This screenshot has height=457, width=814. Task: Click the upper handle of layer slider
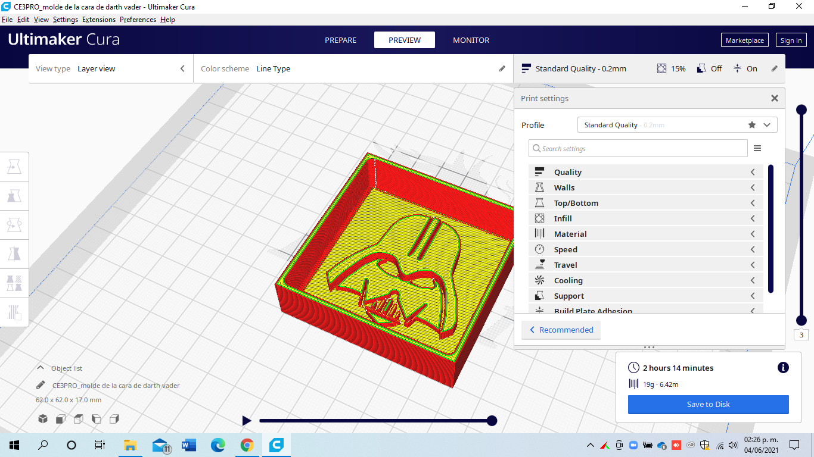point(801,109)
